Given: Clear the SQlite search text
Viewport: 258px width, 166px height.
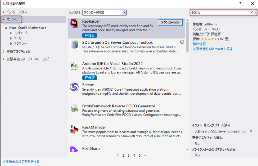Looking at the screenshot, I should [252, 12].
